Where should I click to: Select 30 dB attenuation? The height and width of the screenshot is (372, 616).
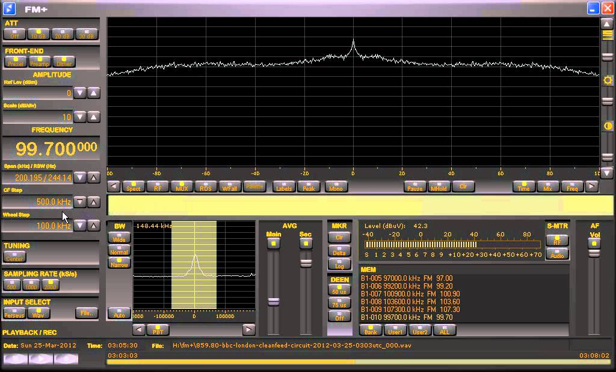pyautogui.click(x=87, y=34)
